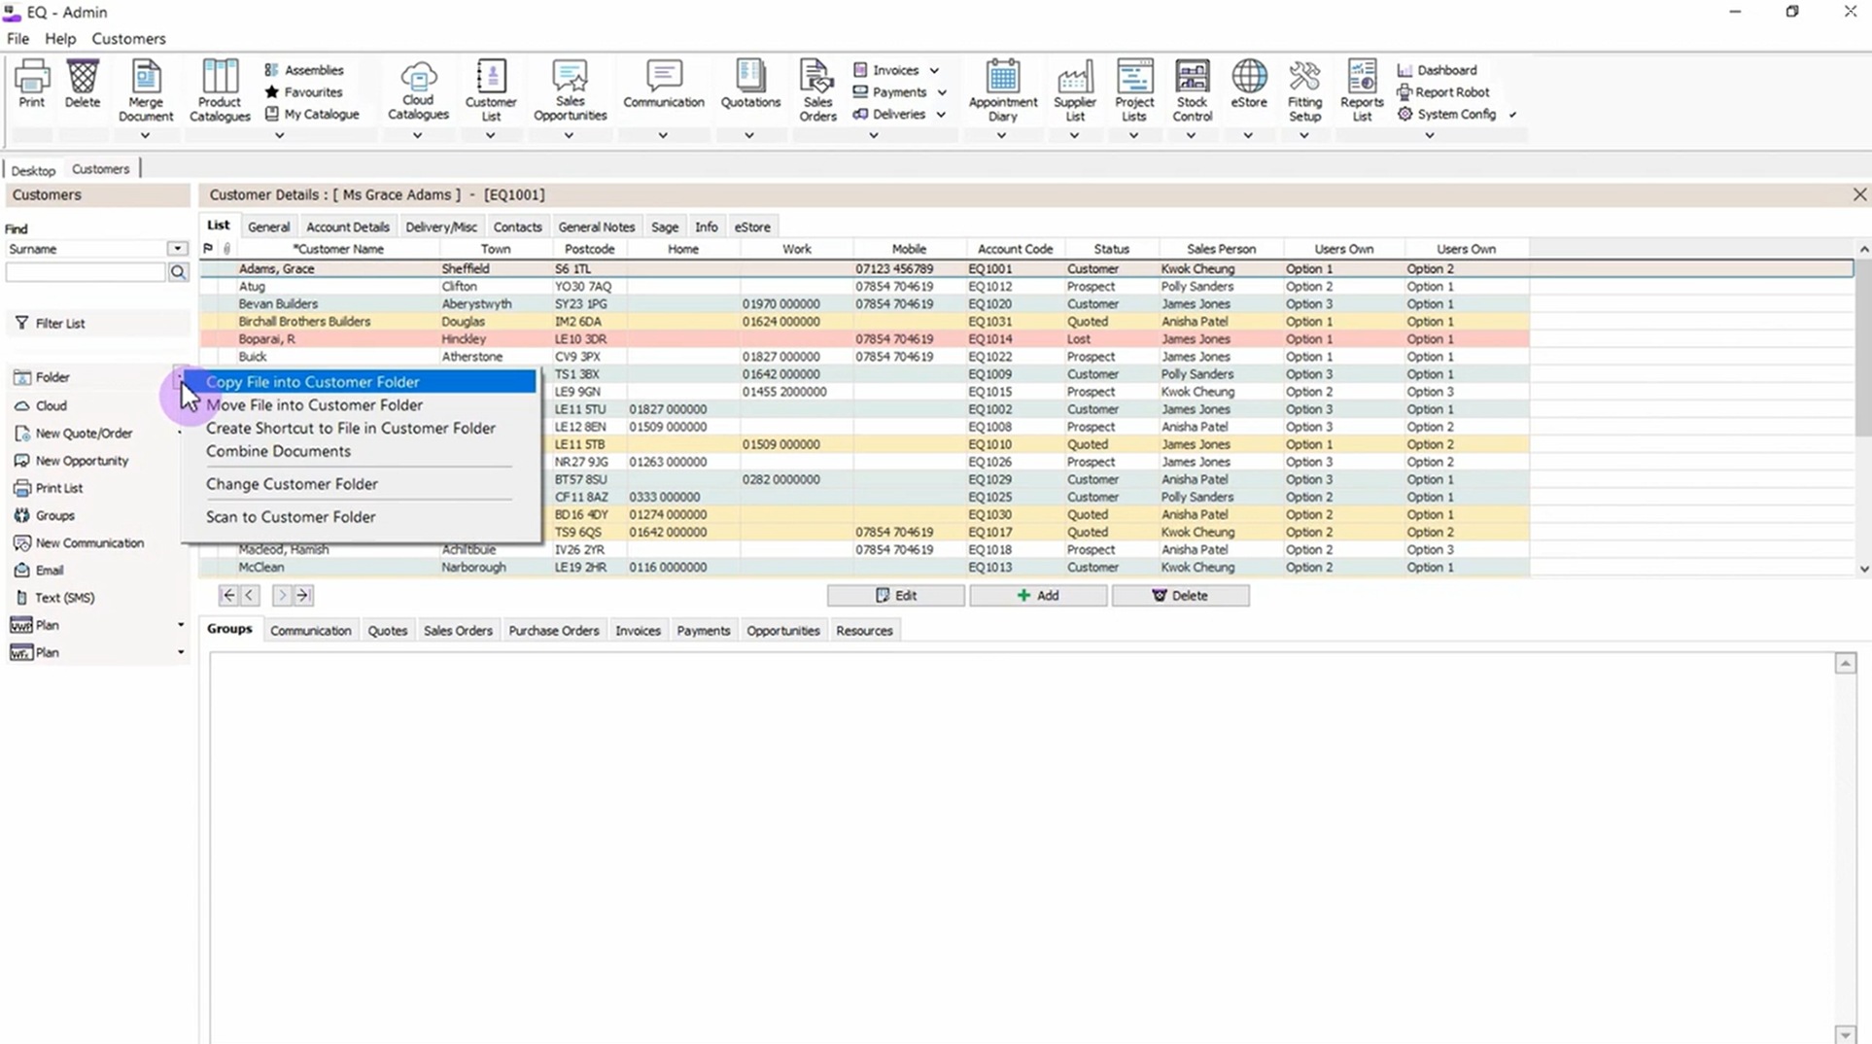Open the Customer List icon
This screenshot has height=1044, width=1872.
[491, 90]
